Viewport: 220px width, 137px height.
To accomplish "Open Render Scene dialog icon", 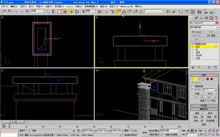I will 205,12.
